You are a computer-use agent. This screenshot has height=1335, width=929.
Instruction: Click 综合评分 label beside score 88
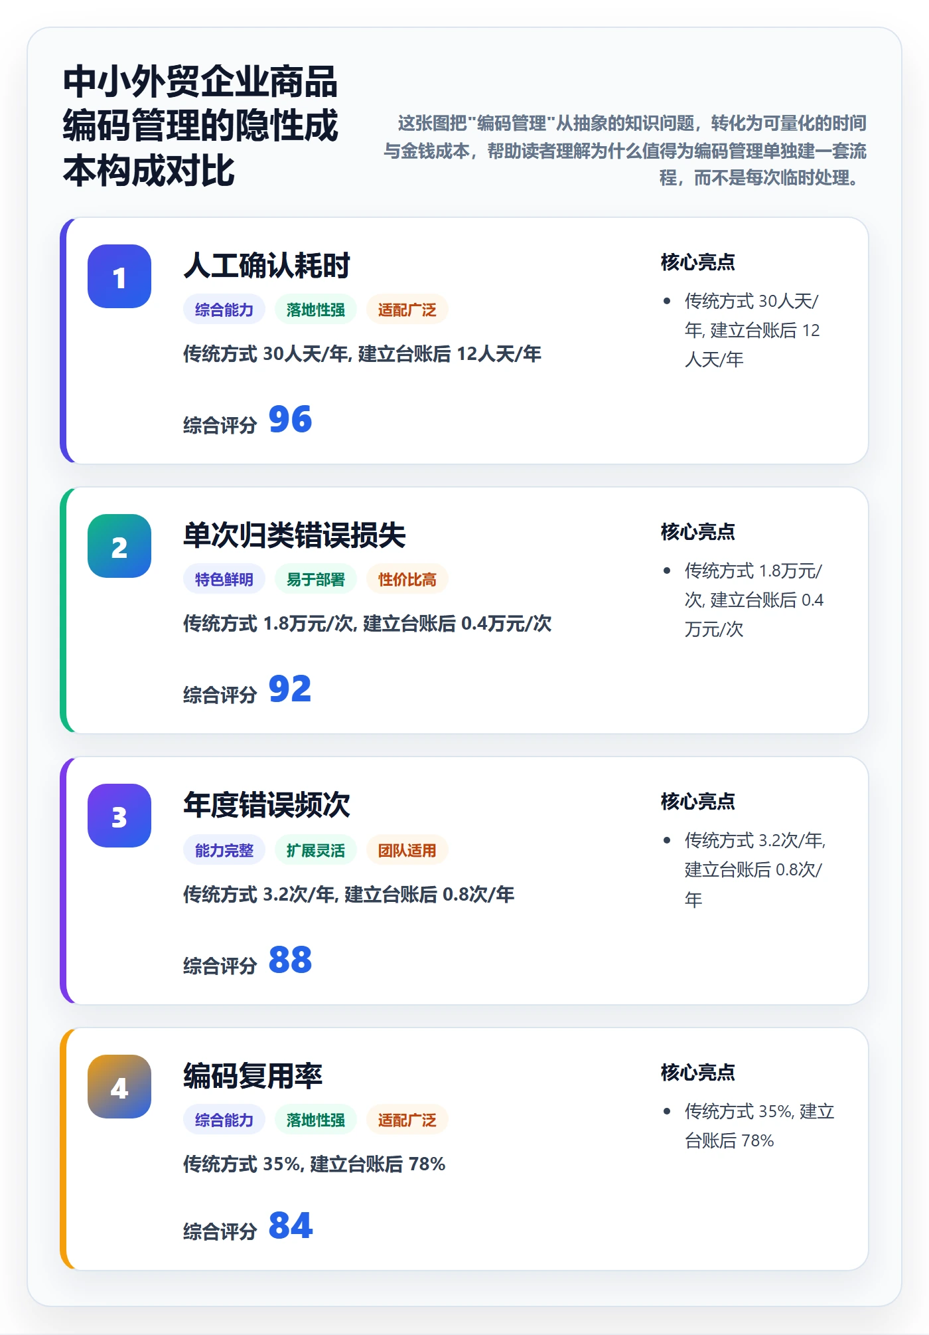[220, 966]
